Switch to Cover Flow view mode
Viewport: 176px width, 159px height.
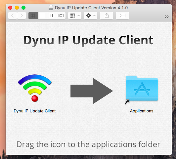61,16
